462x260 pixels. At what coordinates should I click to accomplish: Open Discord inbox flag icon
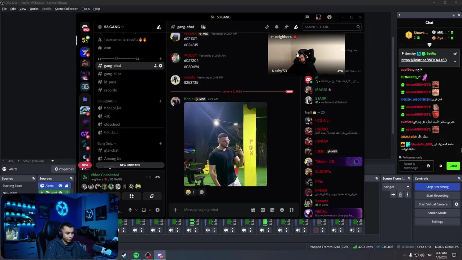(x=307, y=17)
